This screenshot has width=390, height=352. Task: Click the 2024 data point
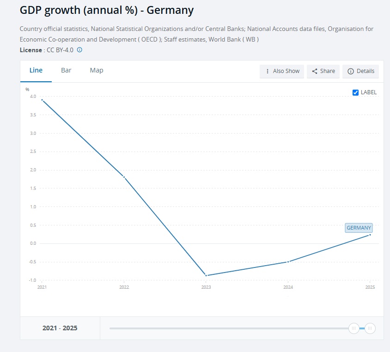[x=288, y=262]
